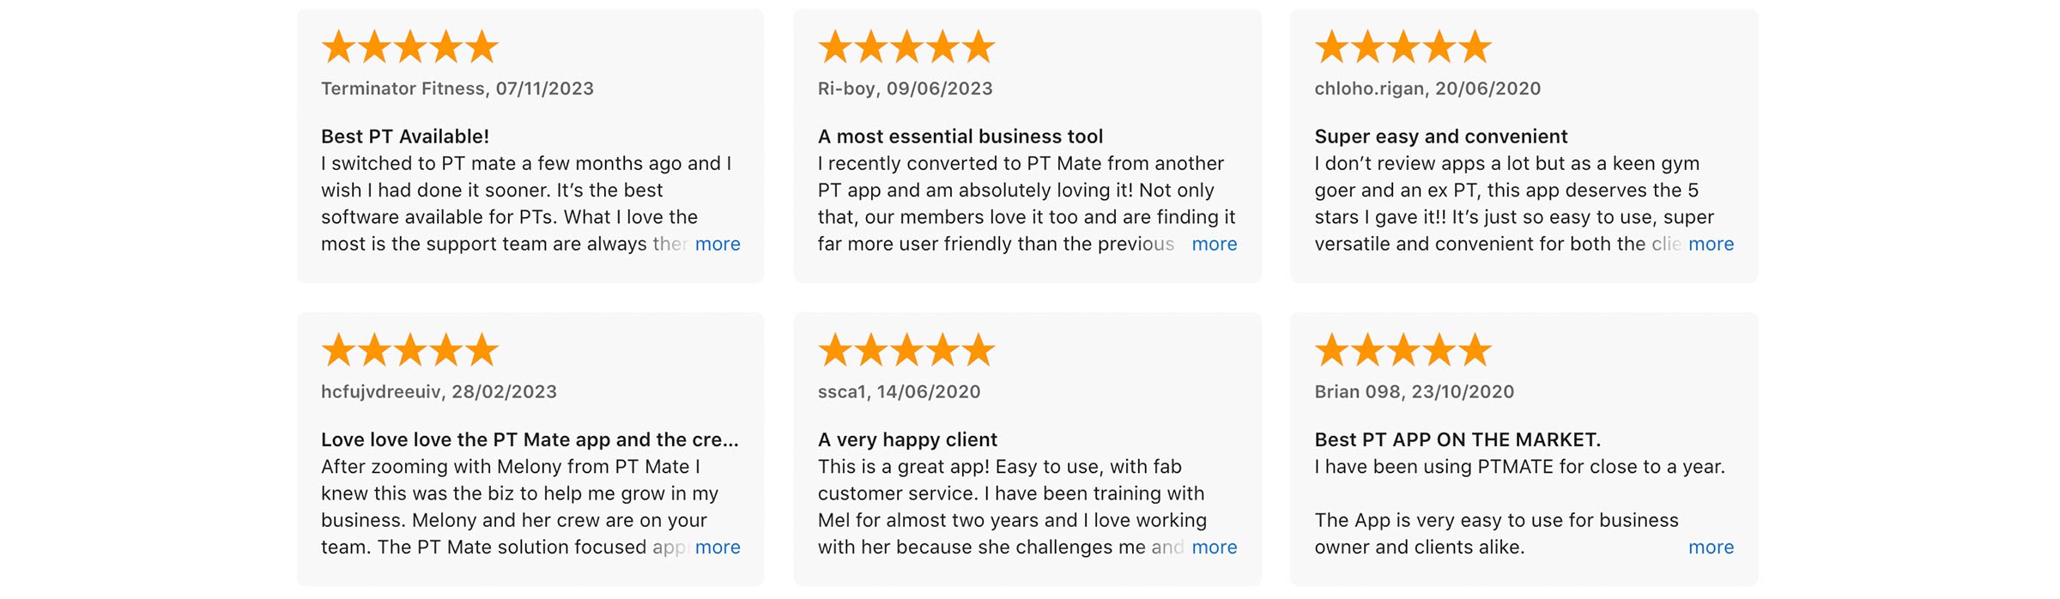Click 'Best PT APP ON THE MARKET.' heading
This screenshot has height=599, width=2060.
[1457, 439]
